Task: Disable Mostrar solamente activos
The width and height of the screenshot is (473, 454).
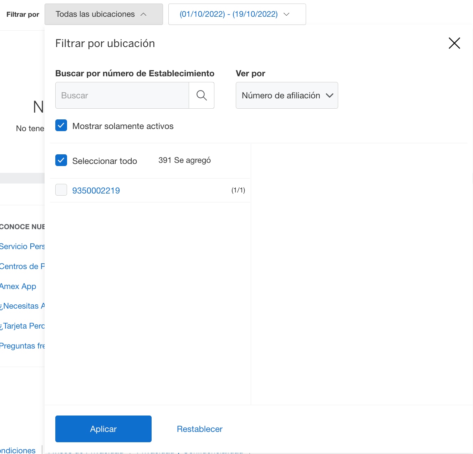Action: click(x=61, y=125)
